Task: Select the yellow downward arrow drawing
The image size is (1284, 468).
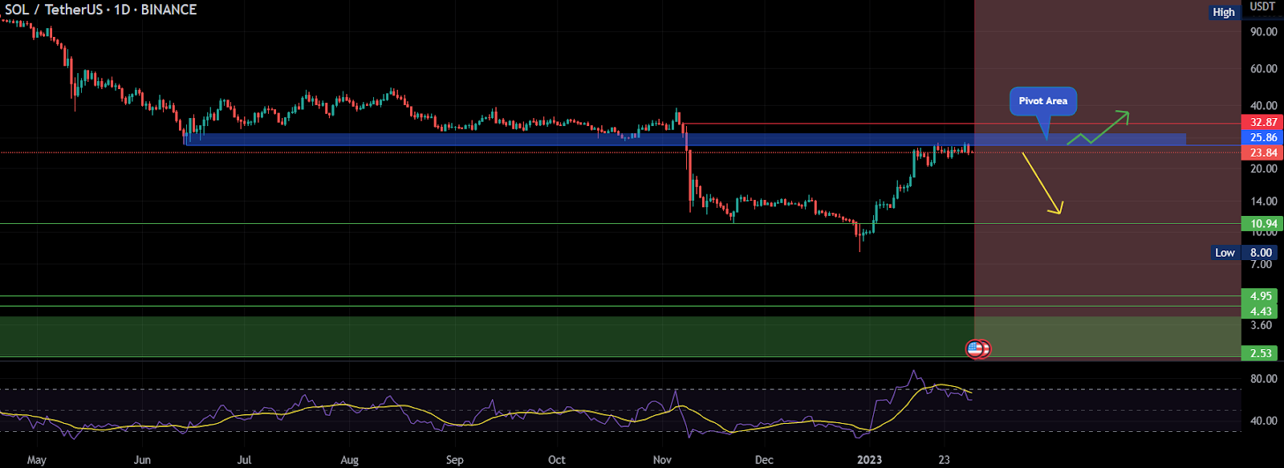Action: (x=1042, y=183)
